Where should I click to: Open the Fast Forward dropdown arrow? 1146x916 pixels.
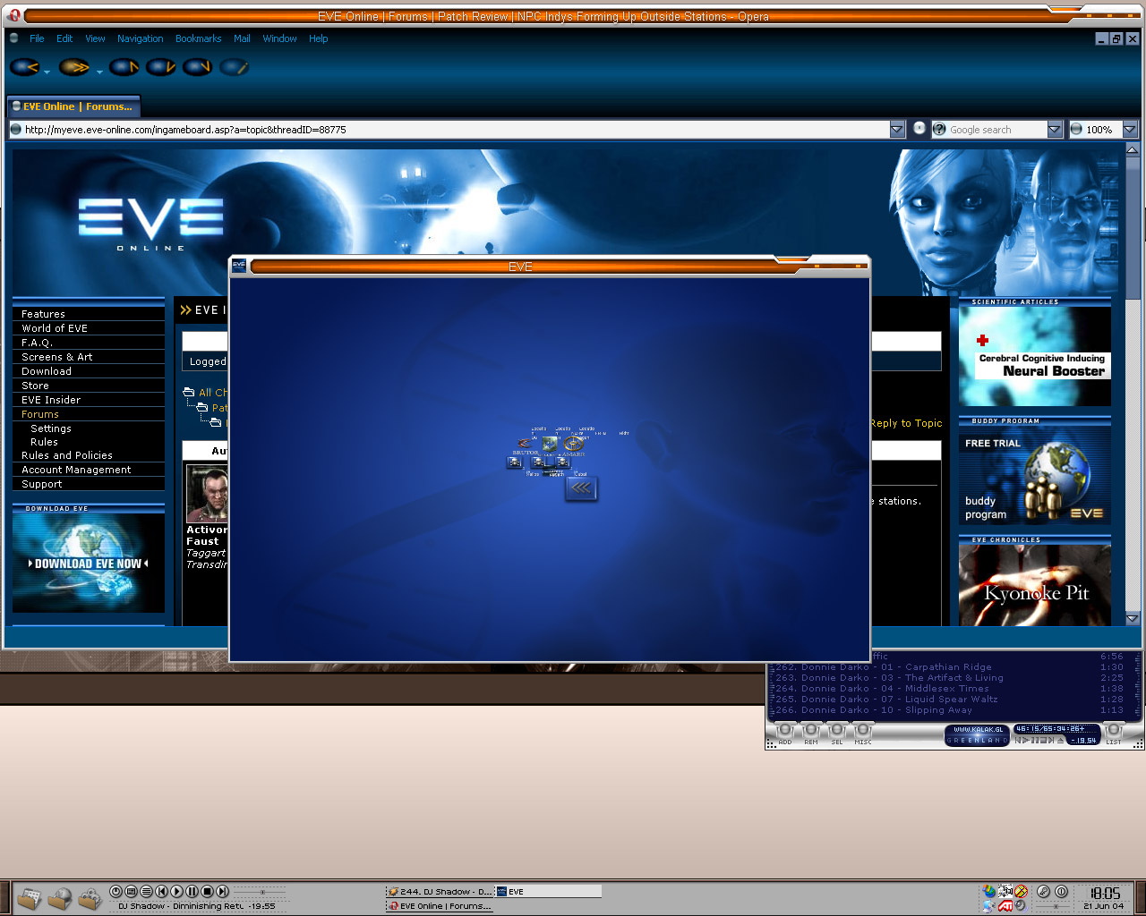tap(98, 72)
